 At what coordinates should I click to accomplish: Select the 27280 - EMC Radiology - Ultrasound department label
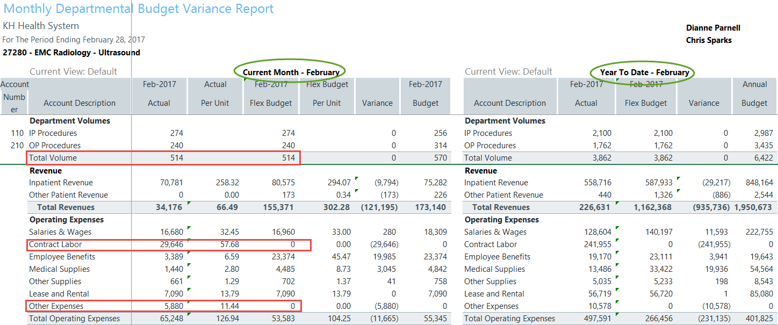(x=71, y=53)
